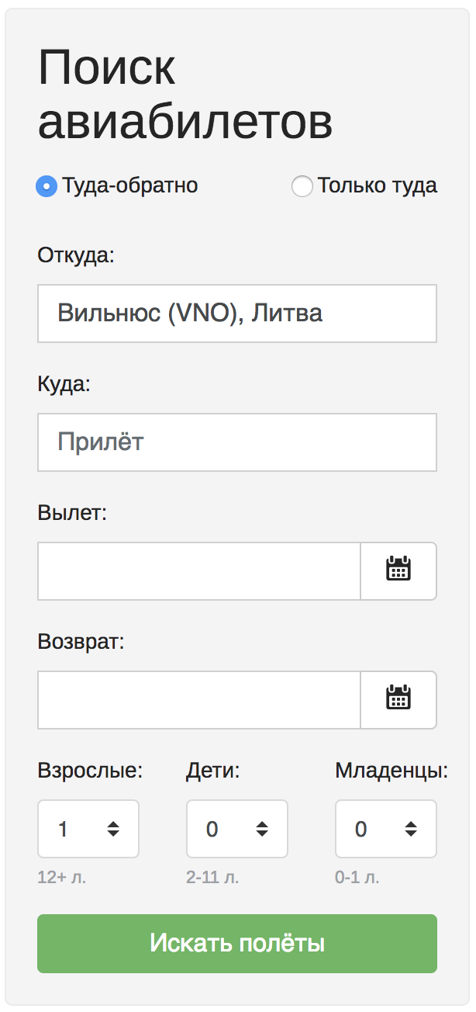The width and height of the screenshot is (476, 1012).
Task: Focus the Откуда field showing Вильнюс (VNO)
Action: 237,314
